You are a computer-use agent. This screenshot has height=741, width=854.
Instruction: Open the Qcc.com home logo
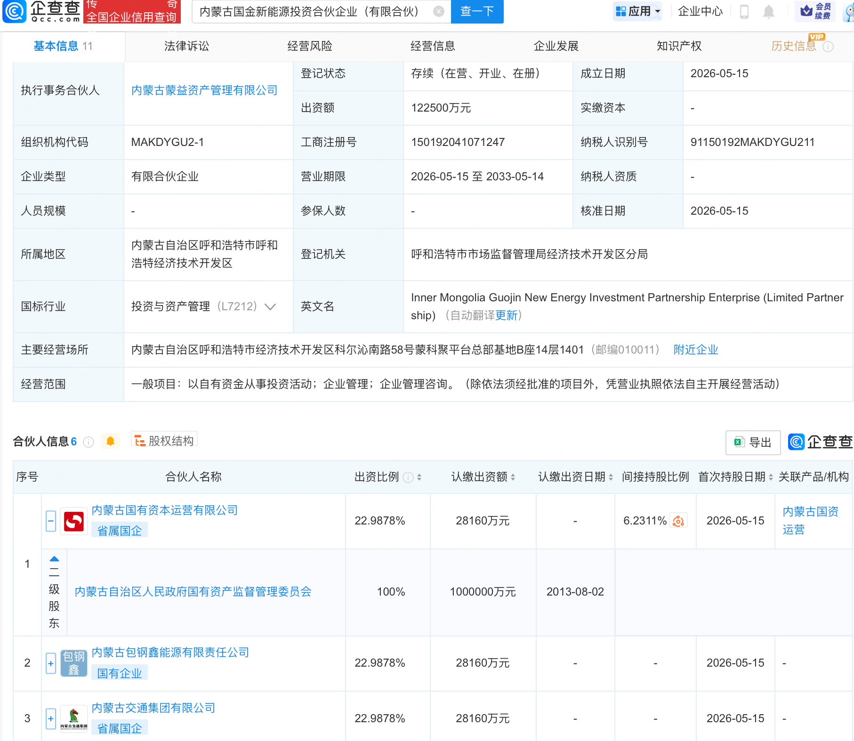point(41,11)
